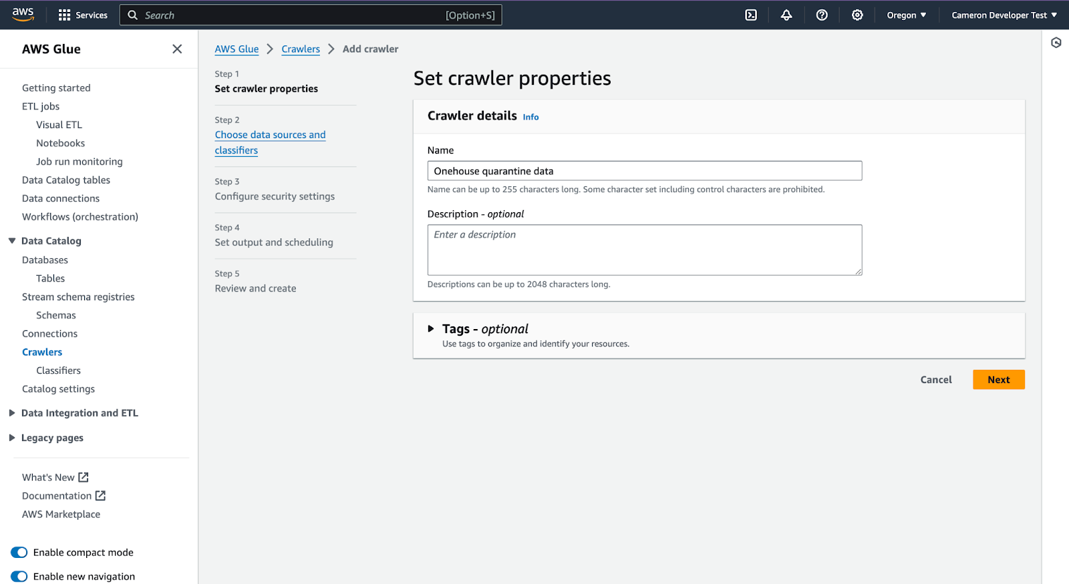Image resolution: width=1069 pixels, height=584 pixels.
Task: Open Step 2 Choose data sources and classifiers
Action: pyautogui.click(x=270, y=143)
